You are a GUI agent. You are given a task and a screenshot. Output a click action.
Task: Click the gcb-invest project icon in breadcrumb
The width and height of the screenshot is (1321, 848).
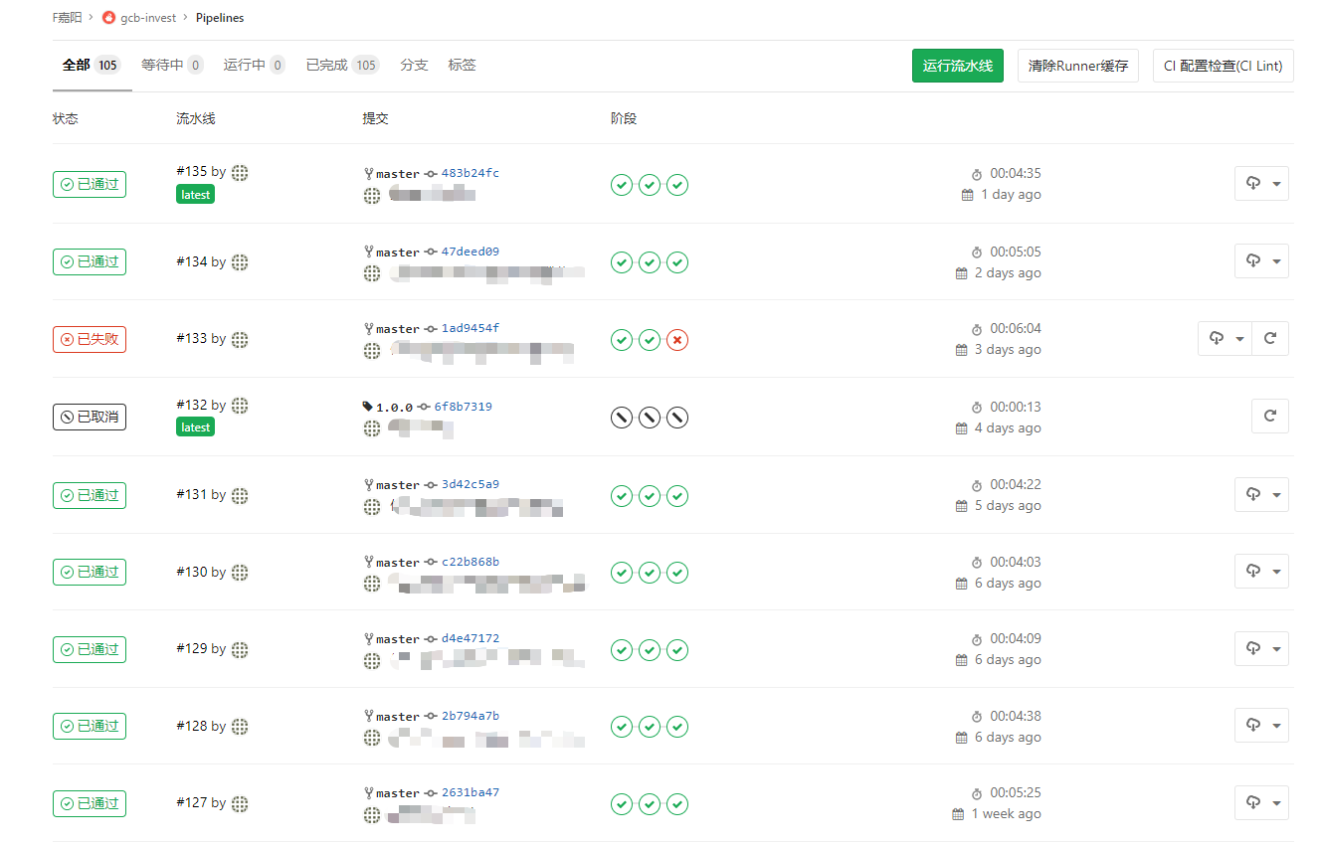click(109, 18)
